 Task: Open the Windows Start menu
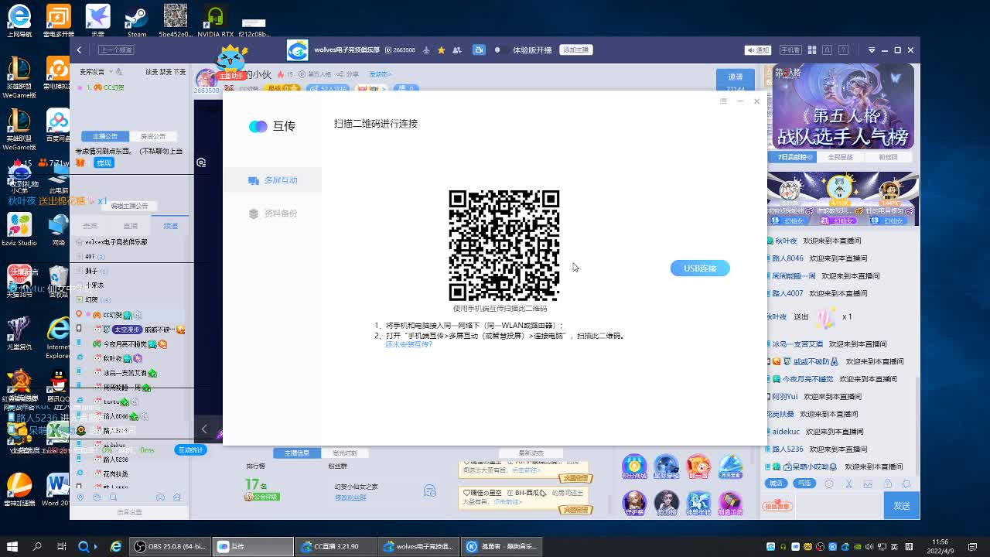coord(12,546)
